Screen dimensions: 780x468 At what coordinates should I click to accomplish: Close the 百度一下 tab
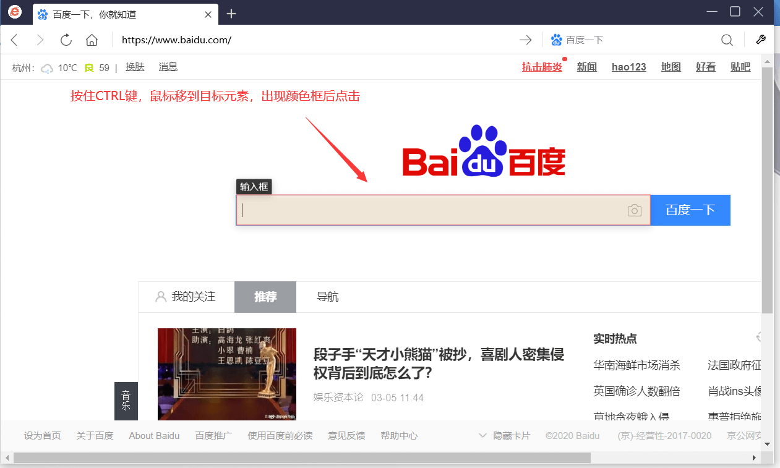(x=208, y=14)
